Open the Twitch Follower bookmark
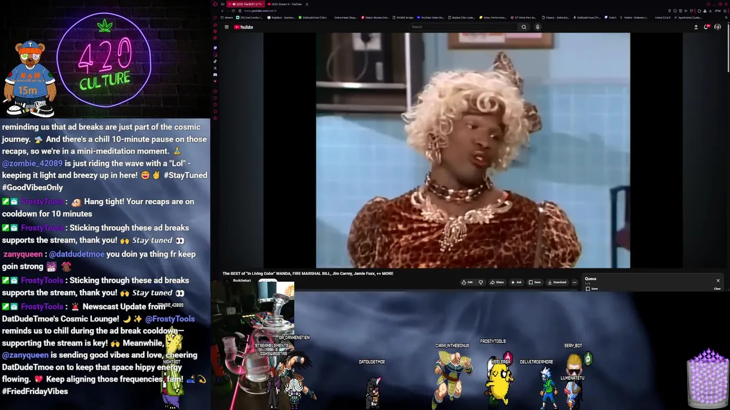Image resolution: width=730 pixels, height=410 pixels. 635,18
